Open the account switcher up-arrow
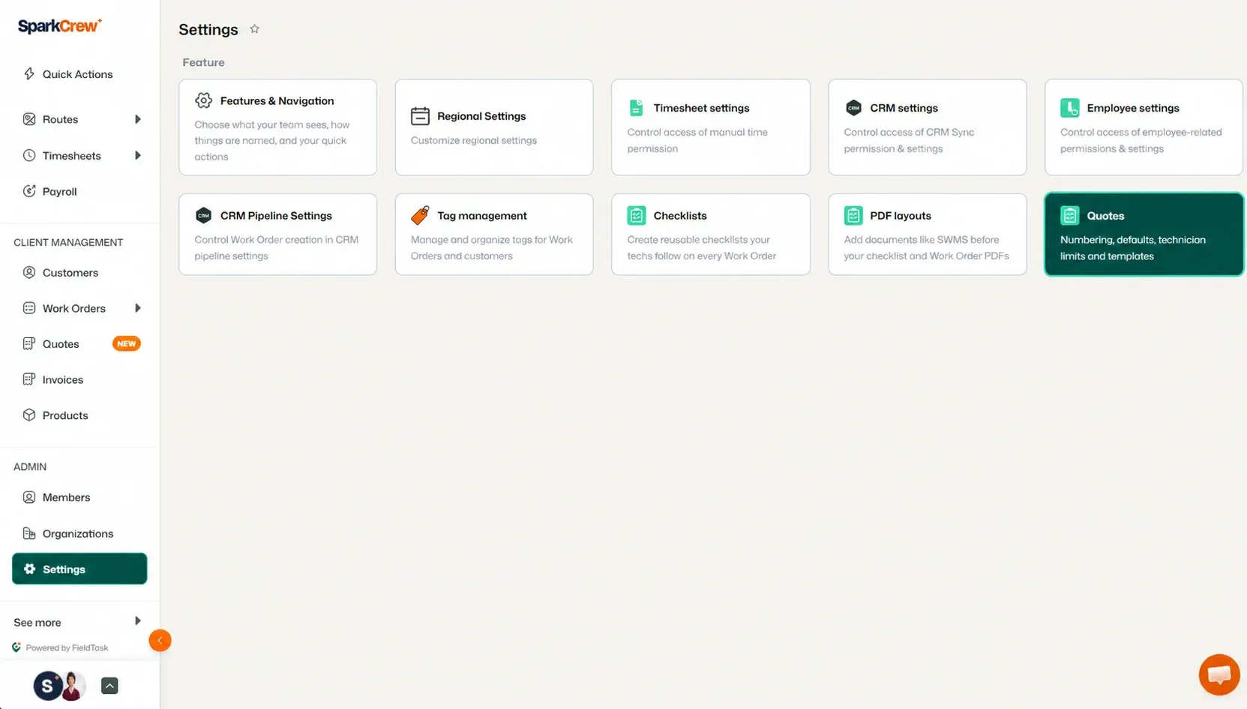Image resolution: width=1247 pixels, height=709 pixels. pyautogui.click(x=109, y=685)
